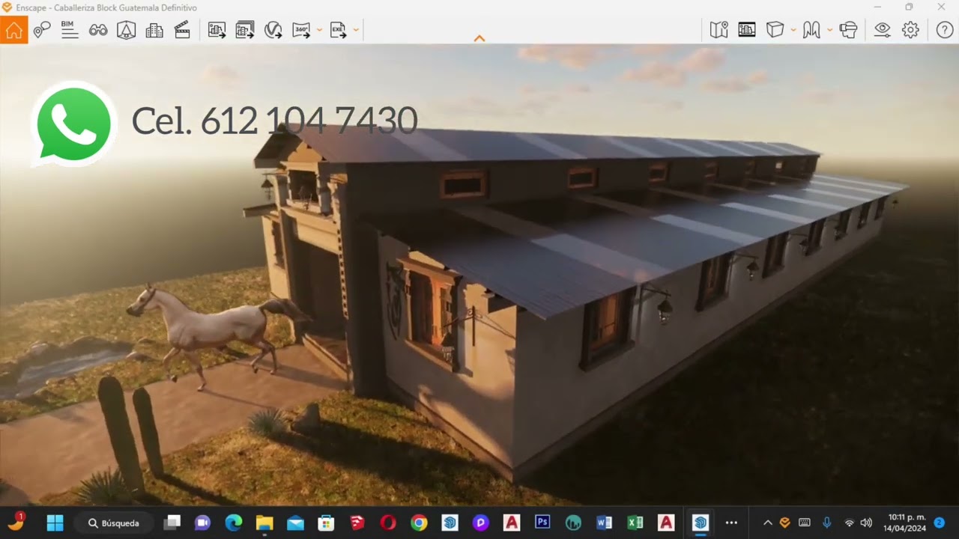Click the orange Home button in Enscape toolbar
The height and width of the screenshot is (539, 959).
tap(13, 30)
